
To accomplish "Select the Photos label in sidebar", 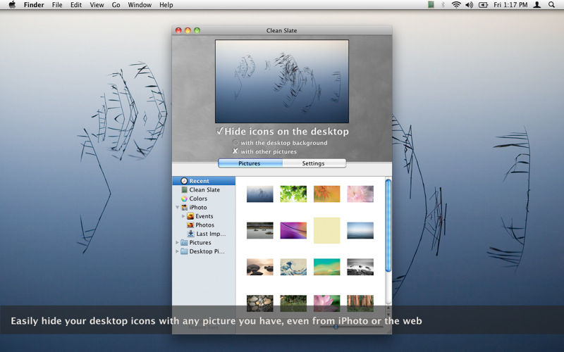I will (x=204, y=225).
